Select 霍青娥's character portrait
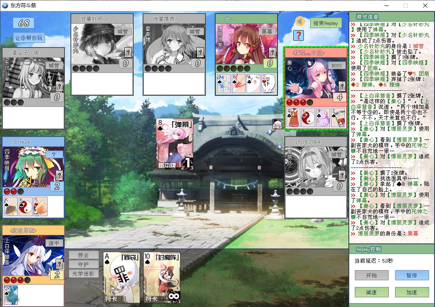 click(x=174, y=44)
